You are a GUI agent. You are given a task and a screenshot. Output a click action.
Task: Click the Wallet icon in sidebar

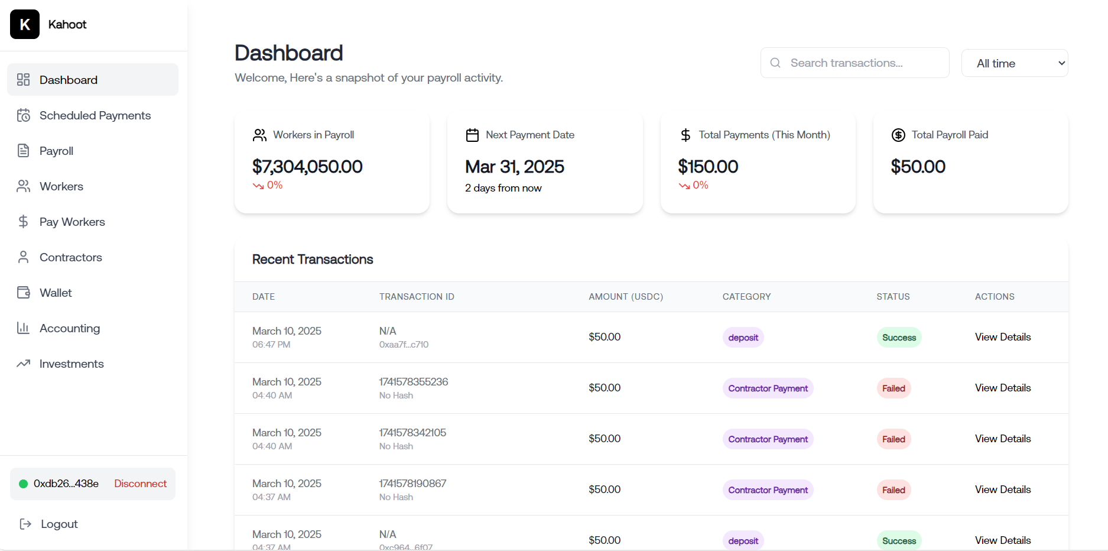(24, 293)
